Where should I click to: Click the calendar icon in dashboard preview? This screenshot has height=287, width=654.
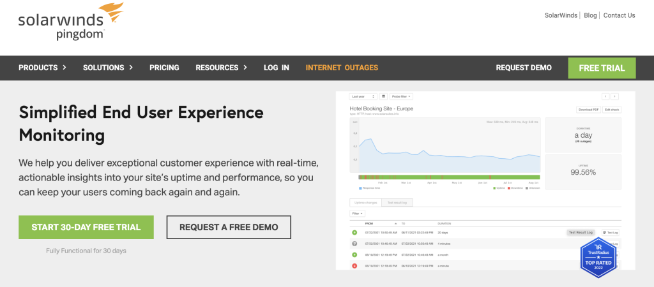coord(383,96)
